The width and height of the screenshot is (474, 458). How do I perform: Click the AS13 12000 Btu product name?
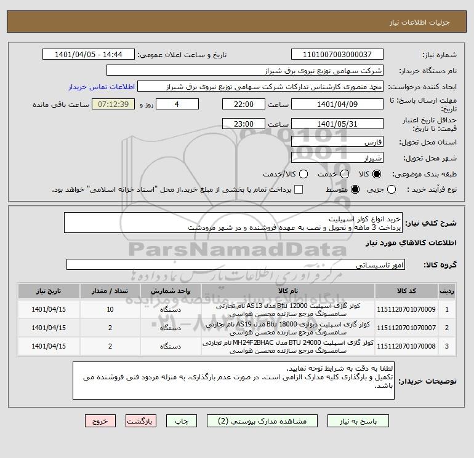tap(288, 310)
